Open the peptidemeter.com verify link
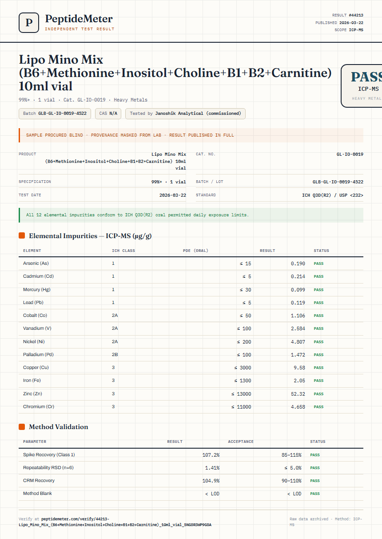 [115, 522]
